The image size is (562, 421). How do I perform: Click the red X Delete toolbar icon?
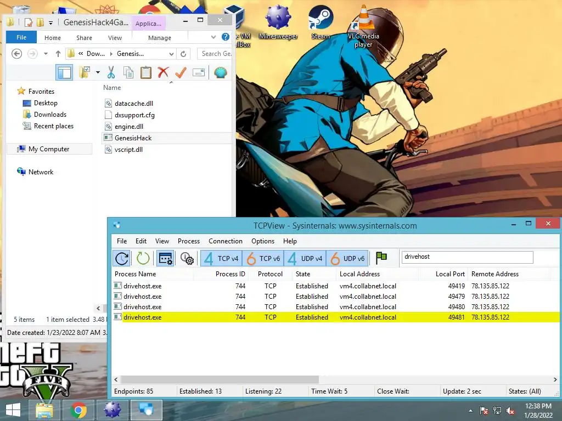pyautogui.click(x=163, y=73)
